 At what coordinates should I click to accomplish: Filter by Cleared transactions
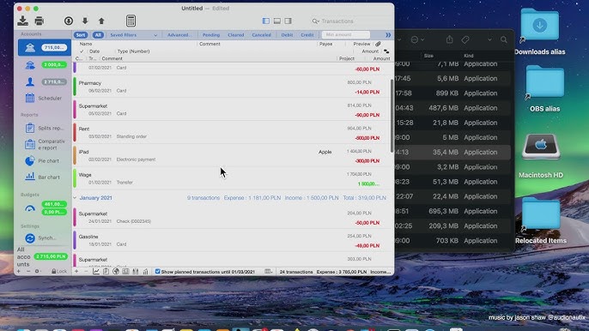coord(236,35)
